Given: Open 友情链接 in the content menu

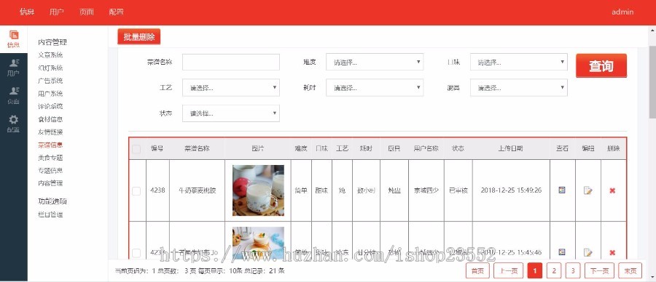Looking at the screenshot, I should pyautogui.click(x=50, y=132).
